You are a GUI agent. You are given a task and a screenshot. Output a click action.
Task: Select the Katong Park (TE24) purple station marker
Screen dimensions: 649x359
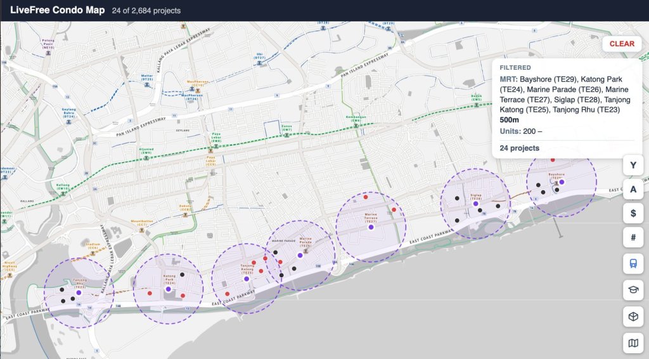coord(168,289)
